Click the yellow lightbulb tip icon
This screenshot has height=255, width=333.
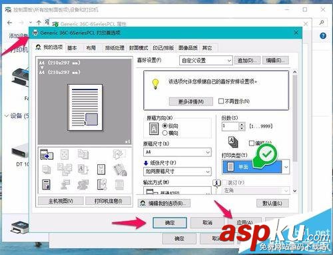[155, 84]
